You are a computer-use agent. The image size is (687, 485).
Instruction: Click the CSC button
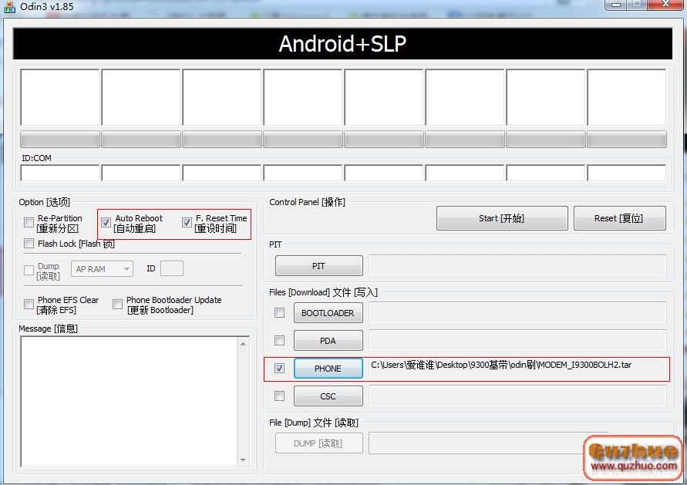(328, 396)
